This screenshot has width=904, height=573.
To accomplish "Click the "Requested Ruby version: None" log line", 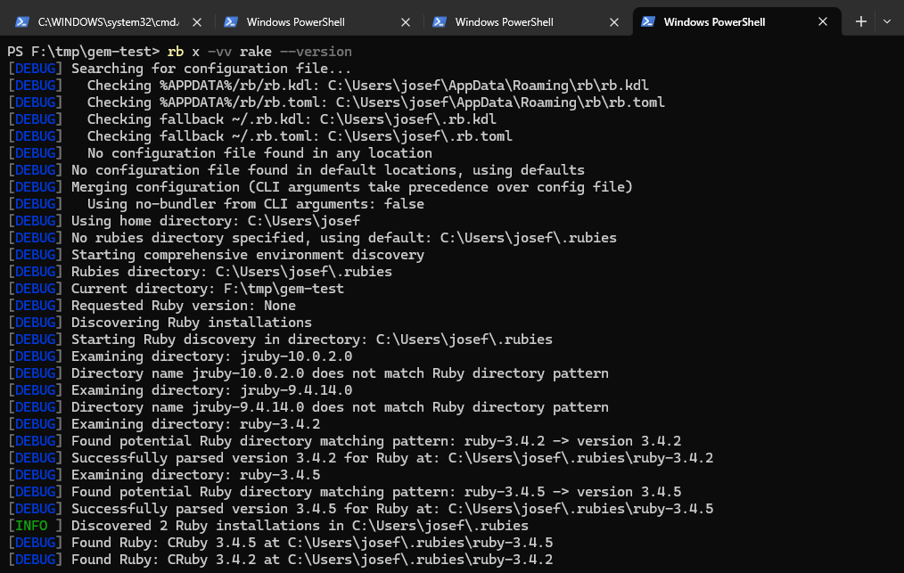I will (183, 306).
